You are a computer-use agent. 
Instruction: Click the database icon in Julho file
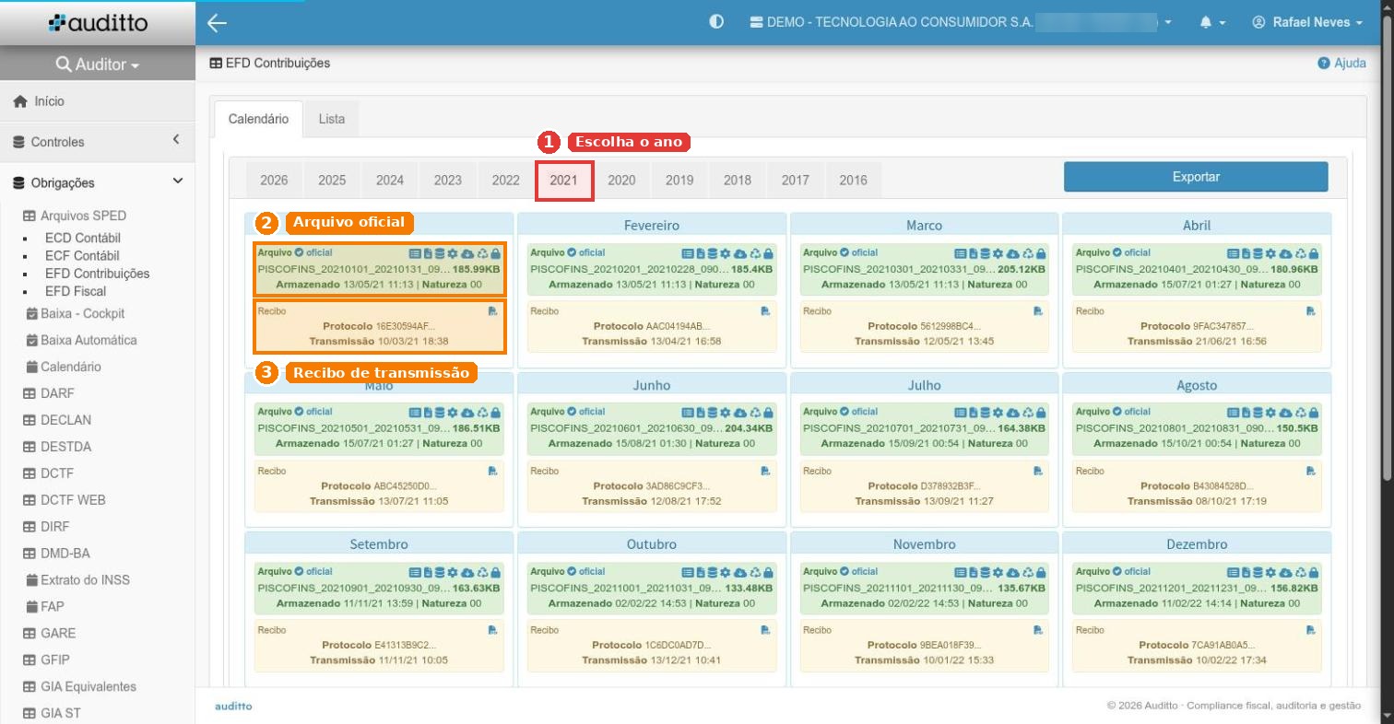[x=985, y=412]
